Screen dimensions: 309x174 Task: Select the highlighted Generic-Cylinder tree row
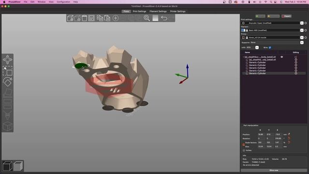tap(274, 73)
